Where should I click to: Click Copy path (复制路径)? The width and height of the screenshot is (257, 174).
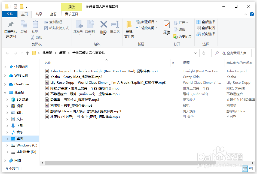pyautogui.click(x=53, y=22)
